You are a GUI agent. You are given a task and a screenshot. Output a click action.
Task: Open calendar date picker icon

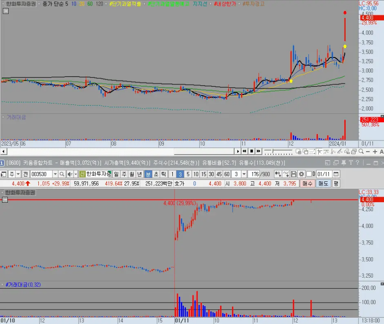(x=336, y=174)
